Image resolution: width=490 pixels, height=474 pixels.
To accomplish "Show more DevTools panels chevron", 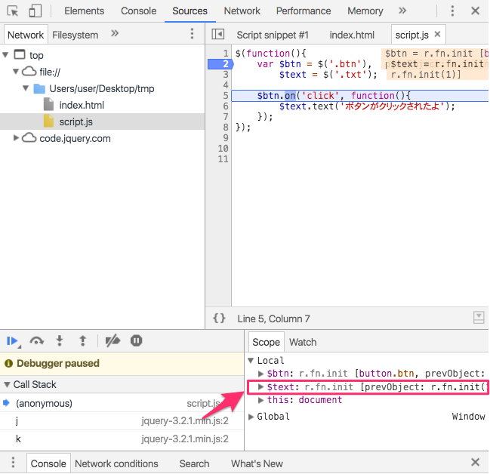I will click(x=402, y=11).
